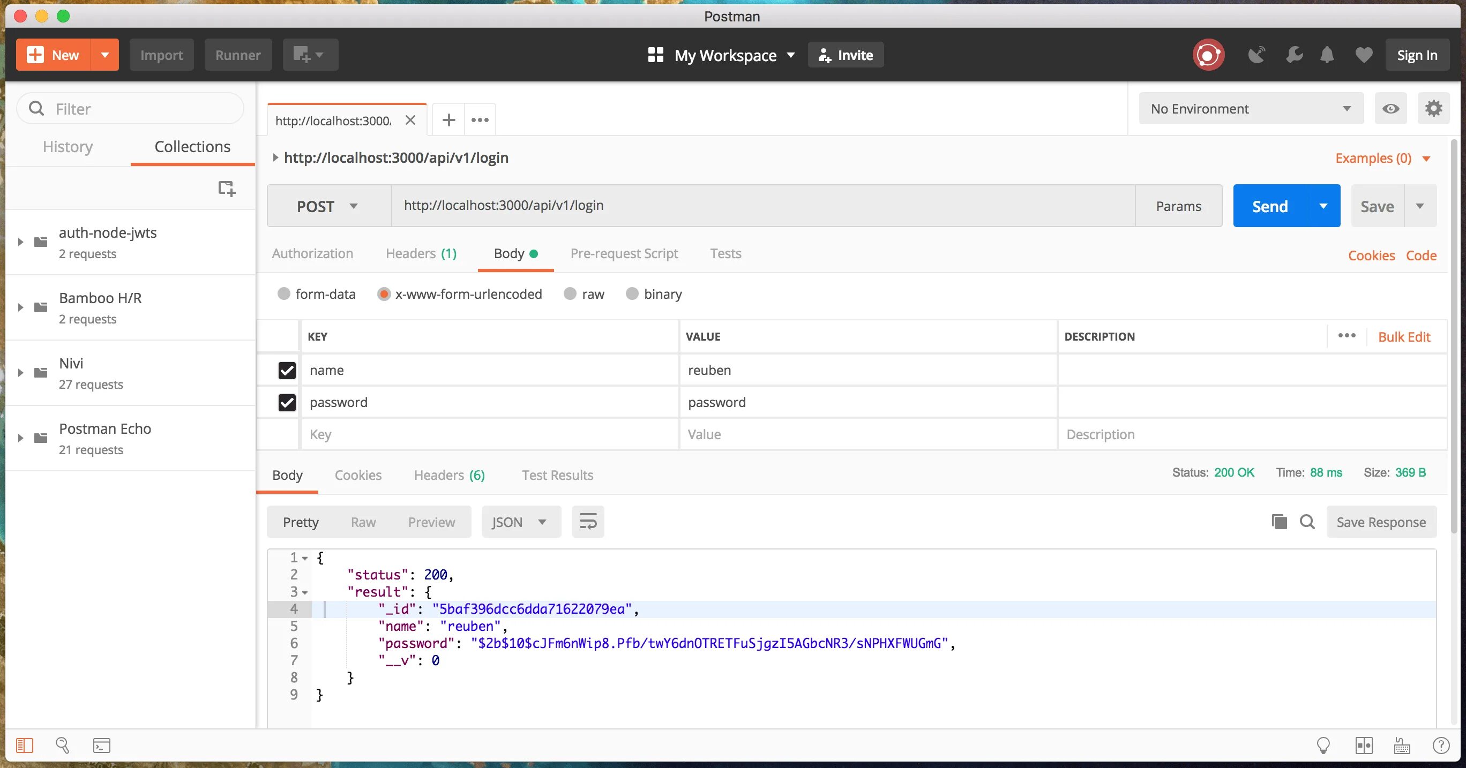Screen dimensions: 1466x768
Task: Select the raw body radio button
Action: (x=570, y=294)
